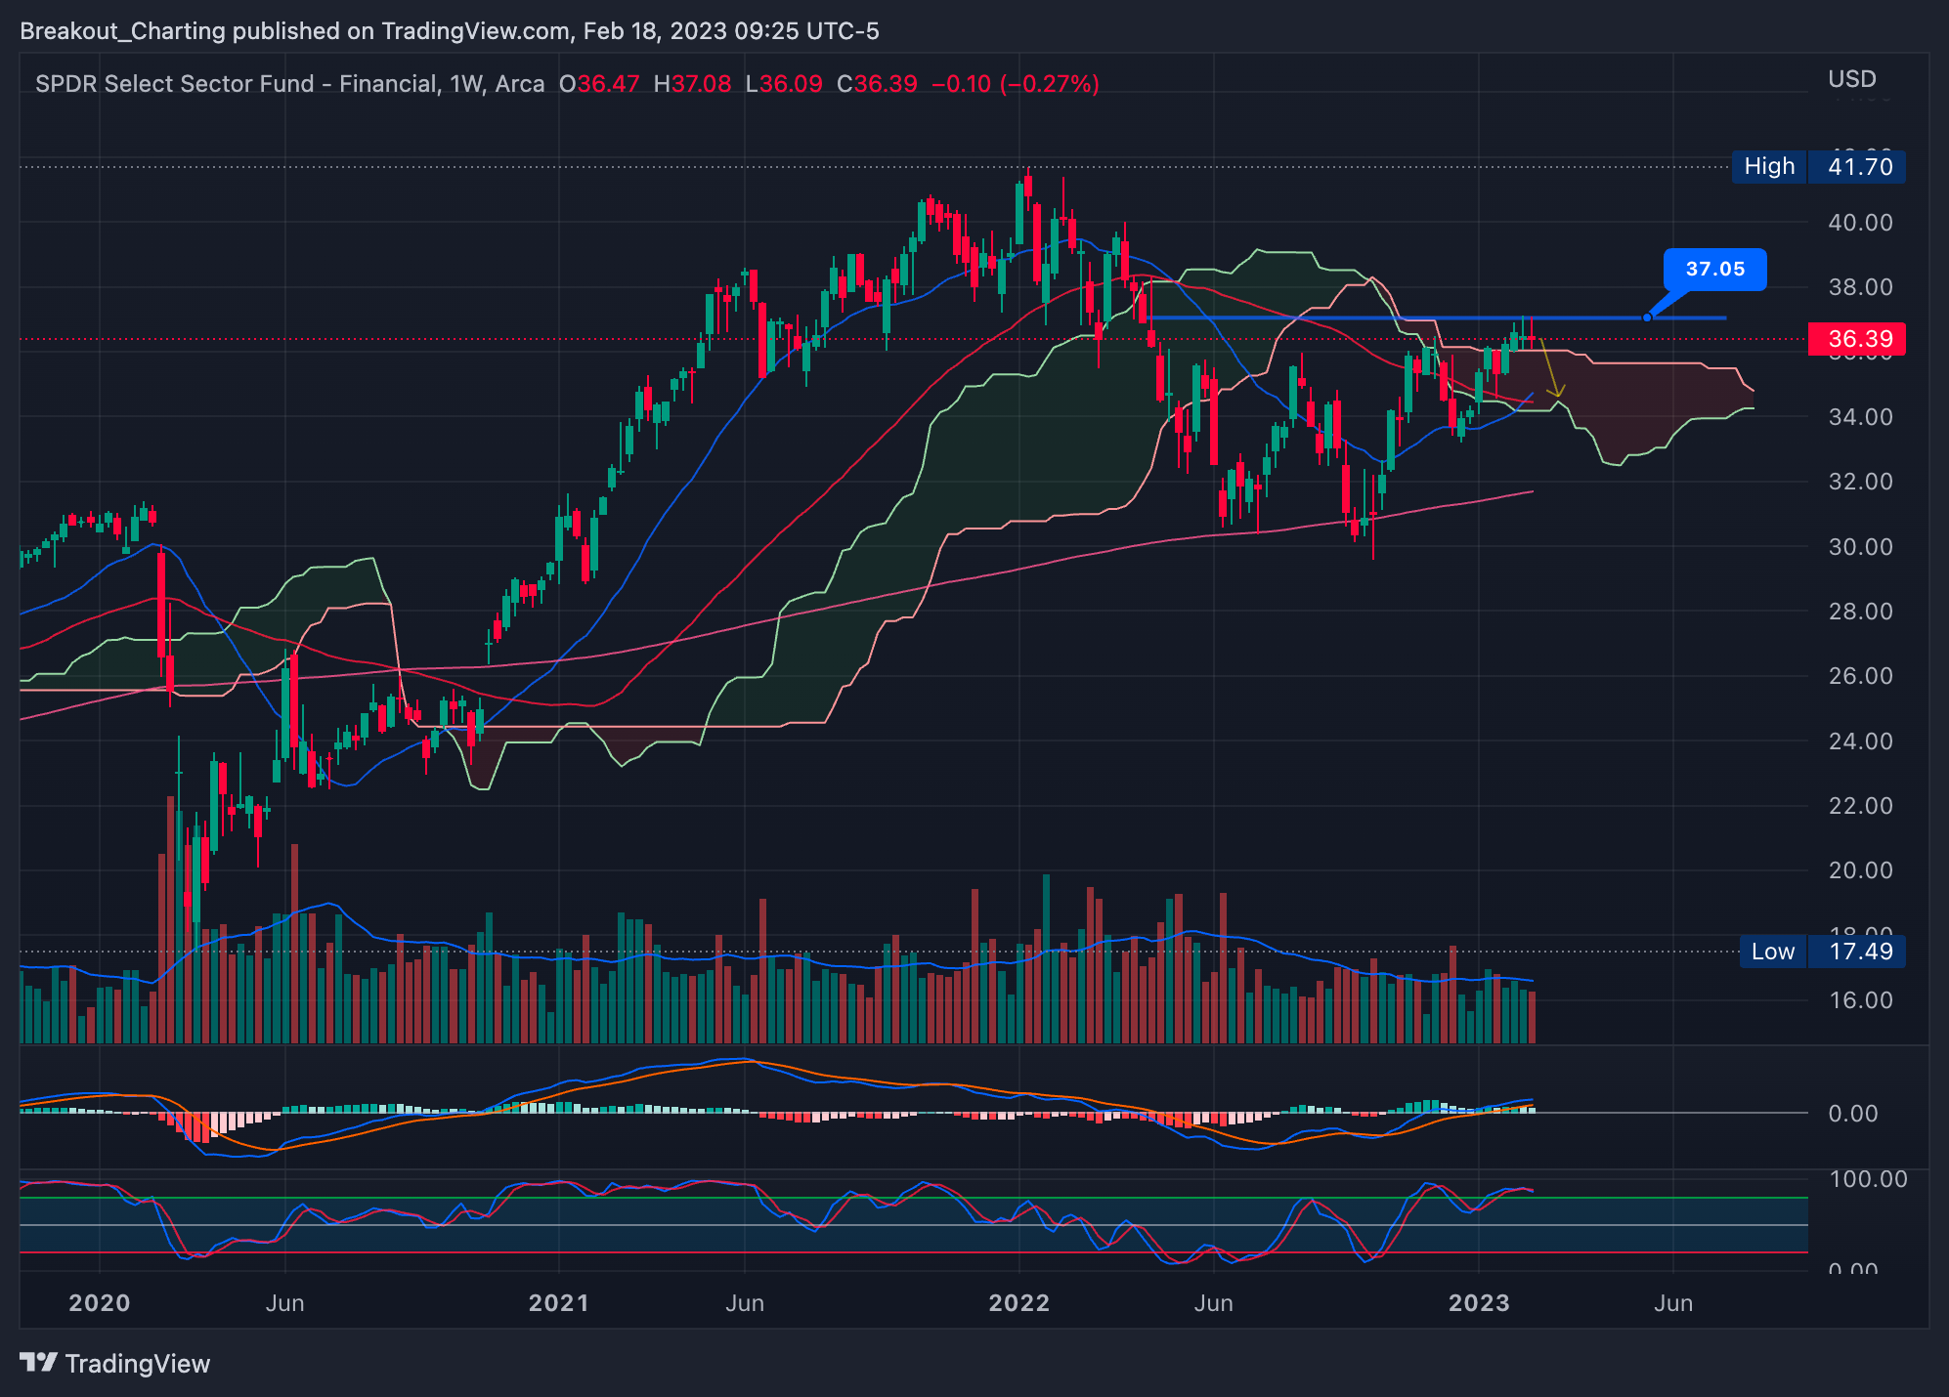Select the Low 17.49 price label
Image resolution: width=1949 pixels, height=1397 pixels.
(1822, 952)
